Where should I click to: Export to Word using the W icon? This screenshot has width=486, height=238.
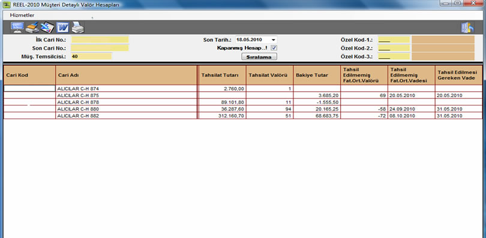[62, 28]
